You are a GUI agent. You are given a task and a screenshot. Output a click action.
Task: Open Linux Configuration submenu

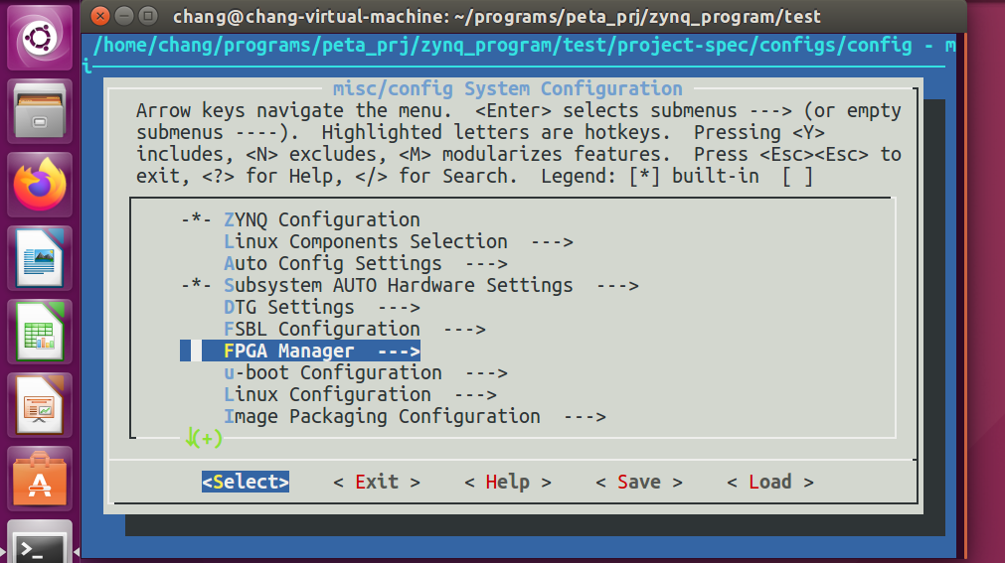(360, 394)
